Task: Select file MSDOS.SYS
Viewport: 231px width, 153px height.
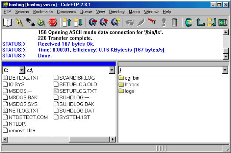Action: click(20, 104)
